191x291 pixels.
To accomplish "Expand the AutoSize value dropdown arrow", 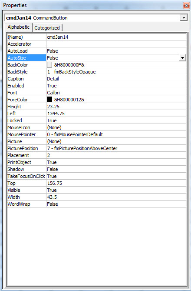I will click(182, 58).
